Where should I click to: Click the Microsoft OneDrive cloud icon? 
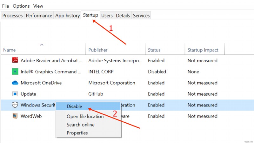[15, 83]
